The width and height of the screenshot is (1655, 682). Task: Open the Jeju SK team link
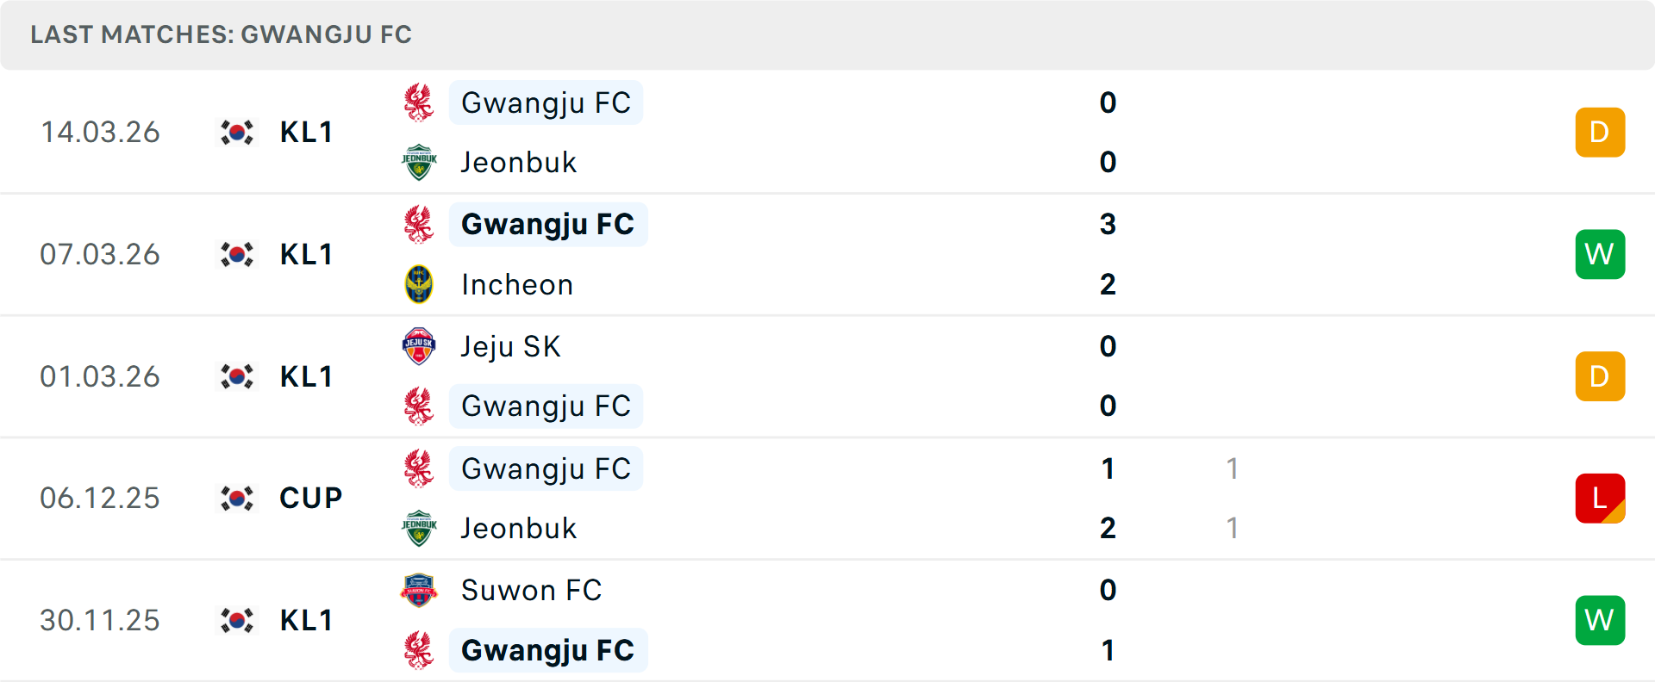coord(510,346)
